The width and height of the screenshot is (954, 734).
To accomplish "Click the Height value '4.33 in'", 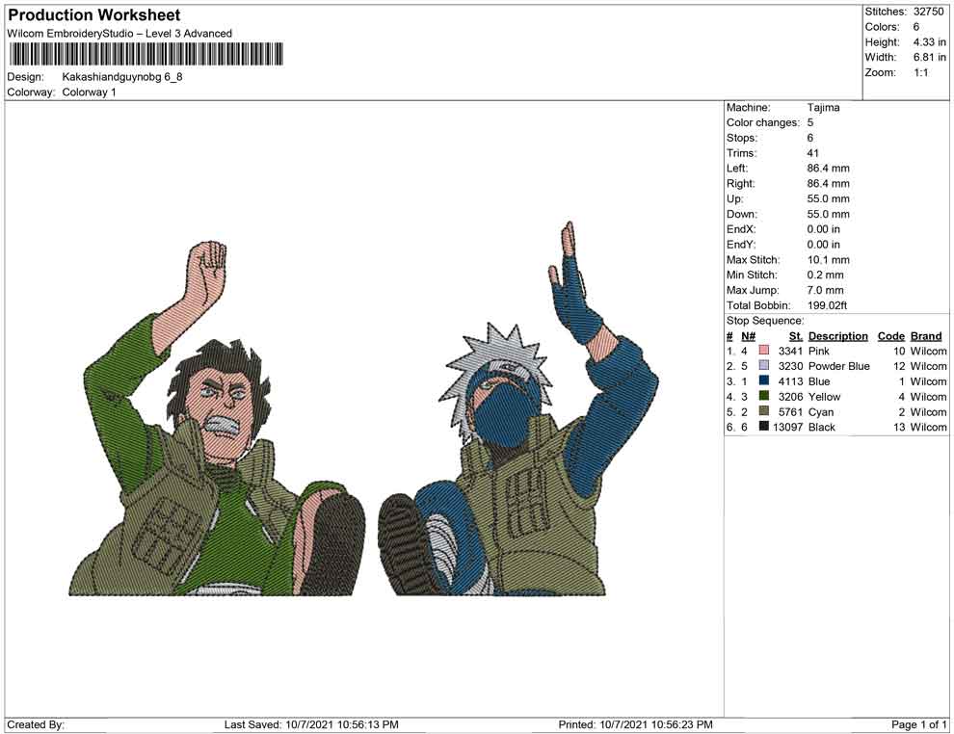I will 929,42.
